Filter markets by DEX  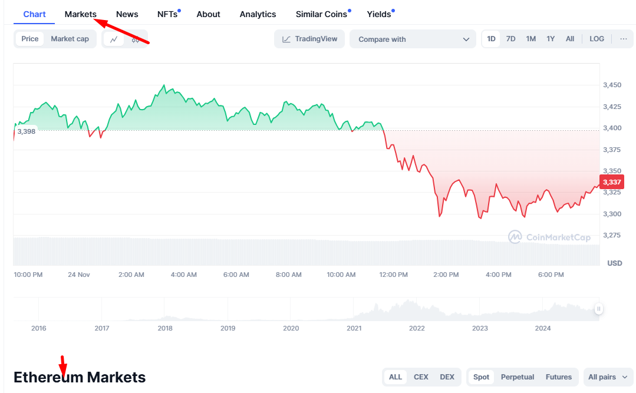click(447, 377)
